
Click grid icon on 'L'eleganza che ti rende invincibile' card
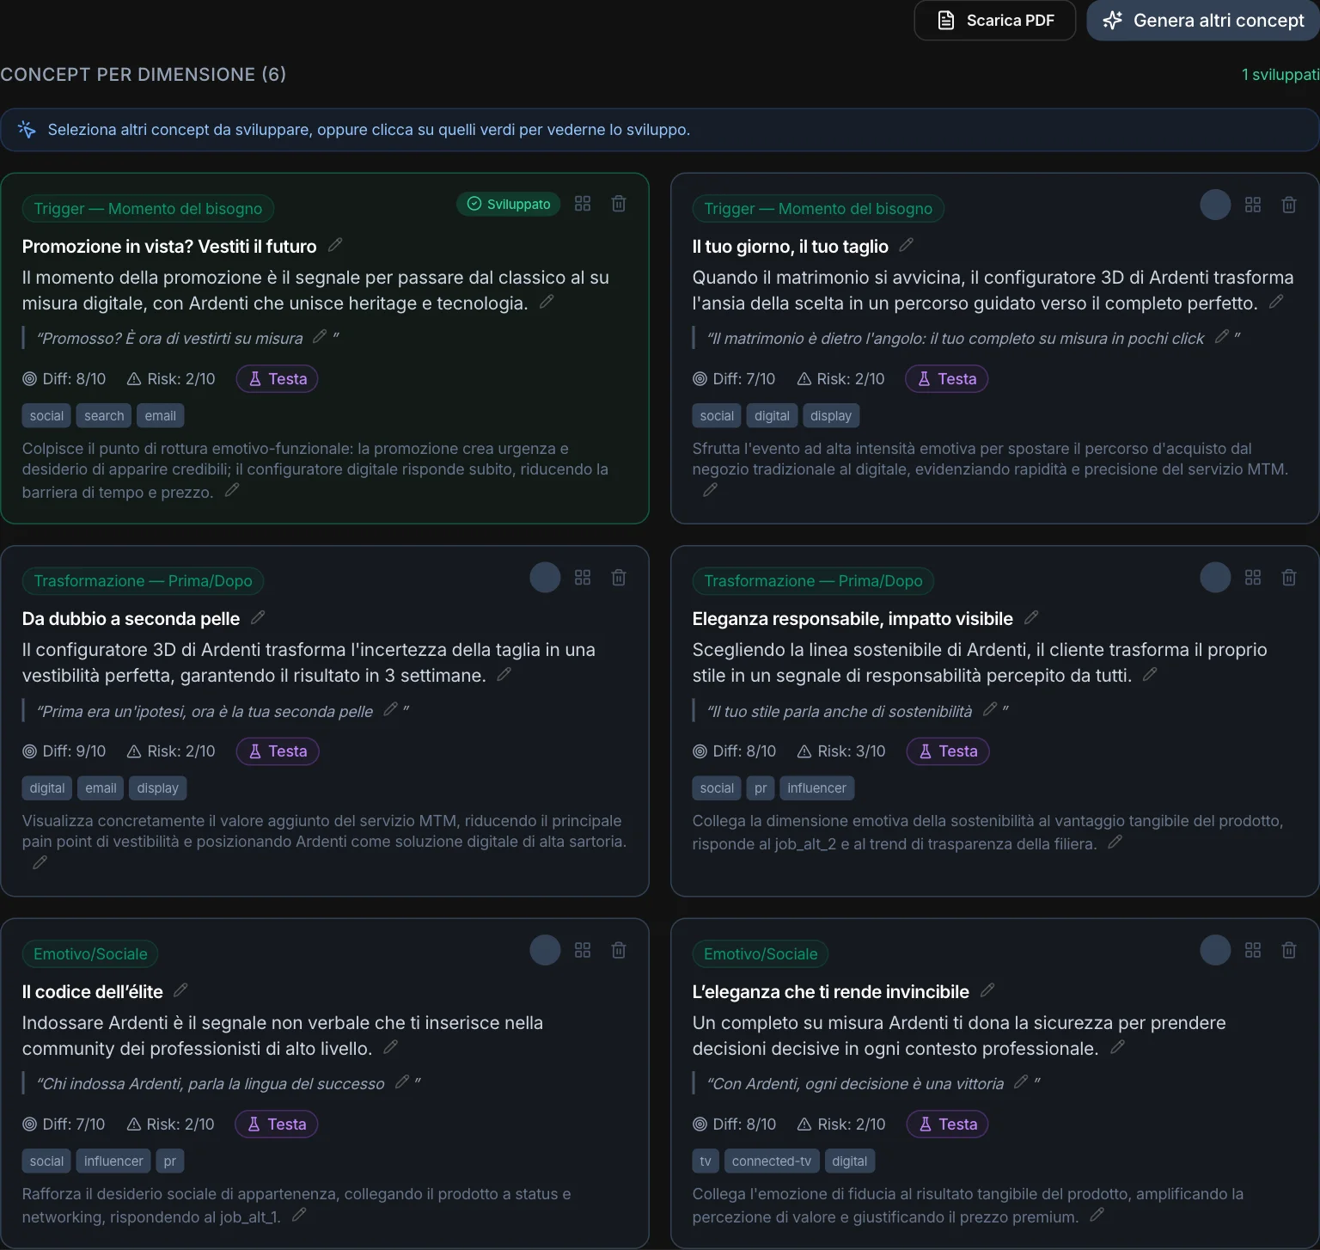[x=1253, y=950]
